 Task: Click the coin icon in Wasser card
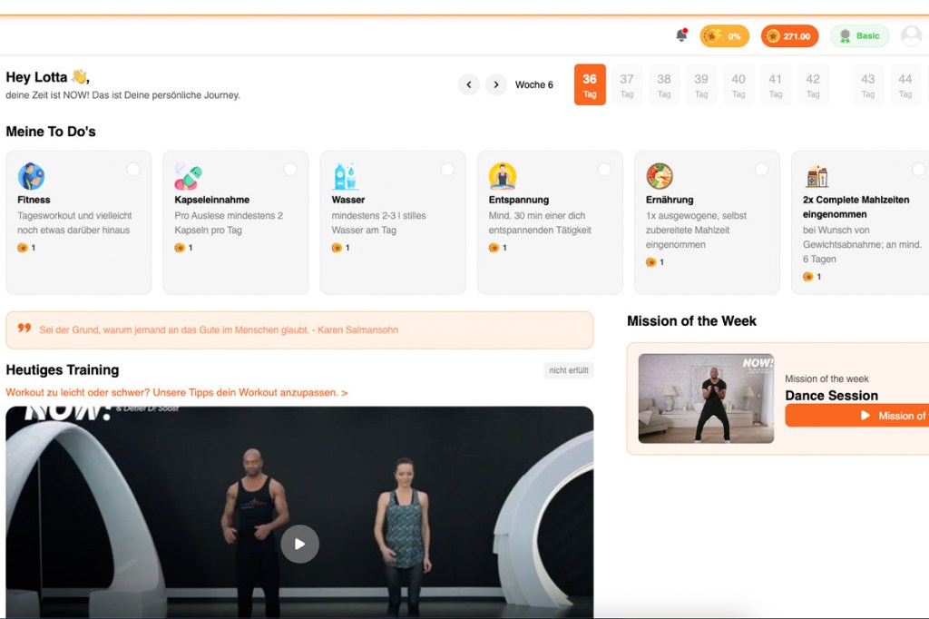coord(337,248)
